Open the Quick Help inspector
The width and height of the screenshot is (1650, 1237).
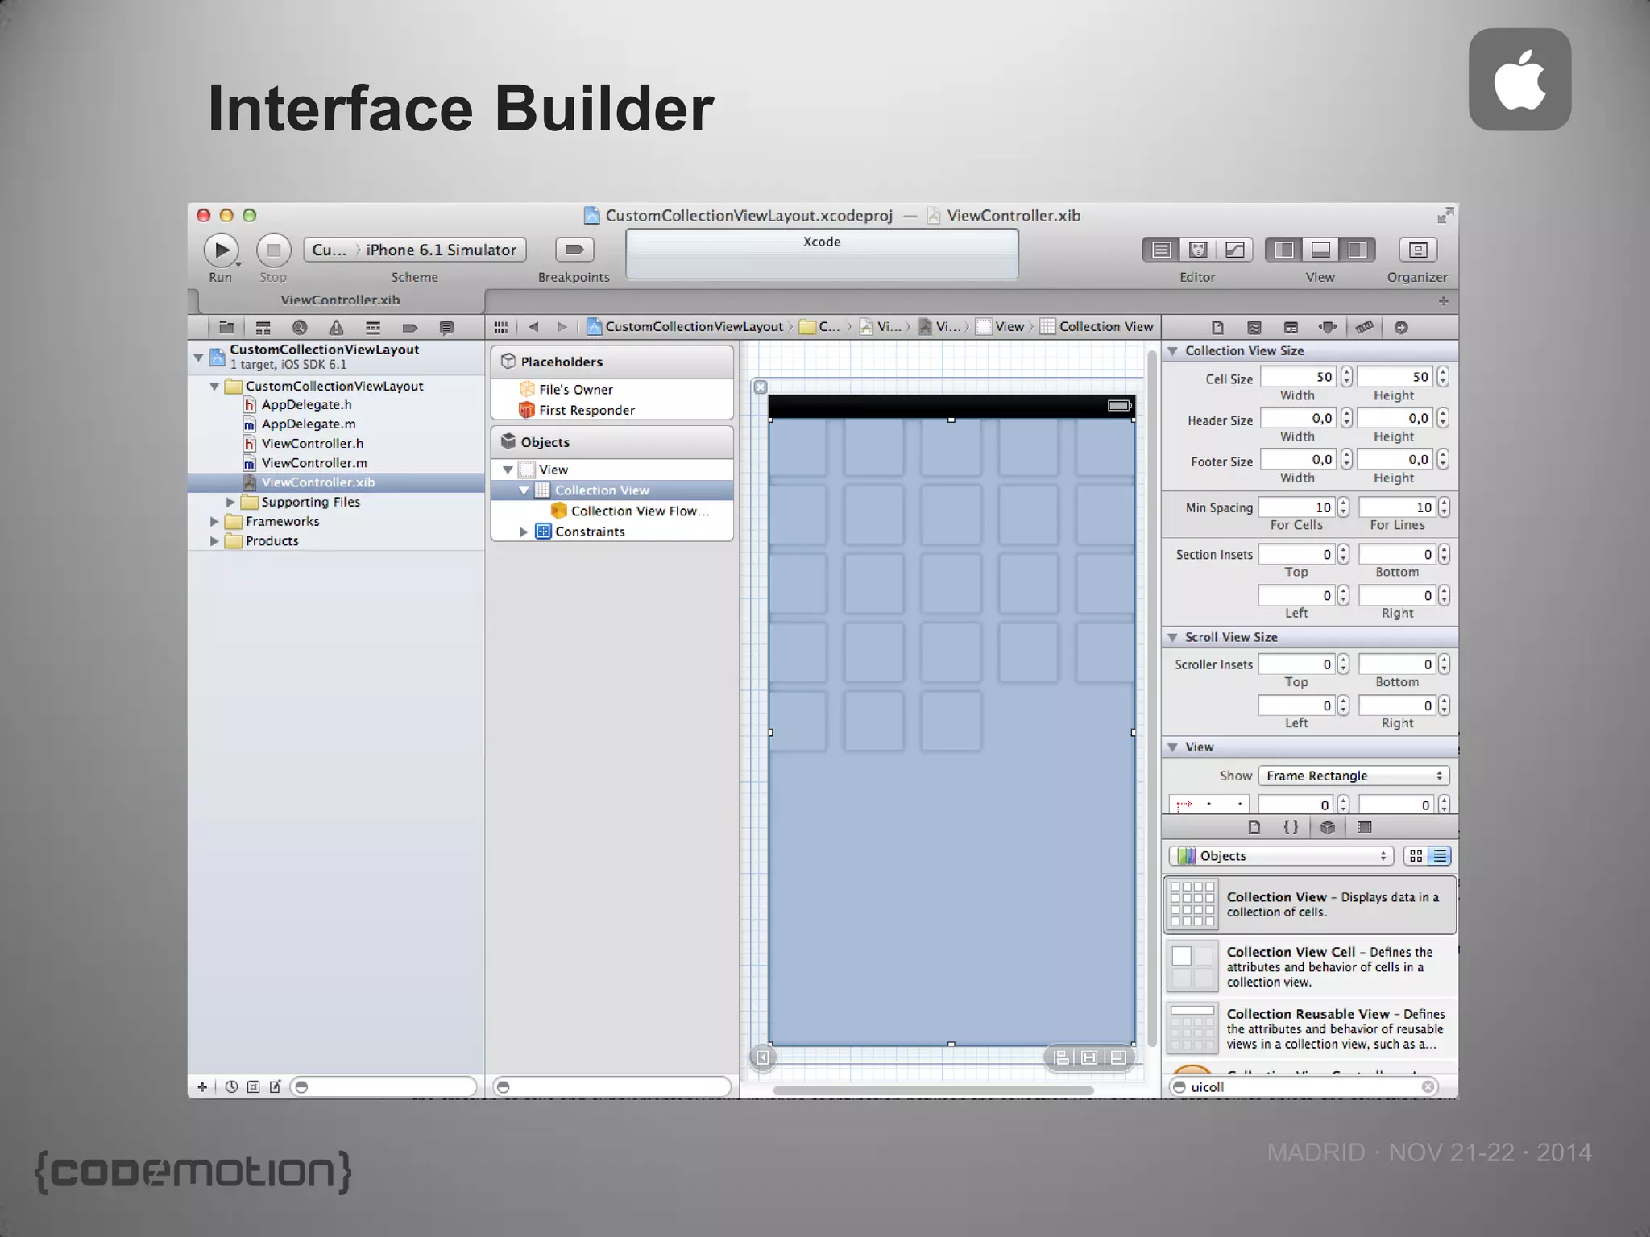[1254, 328]
